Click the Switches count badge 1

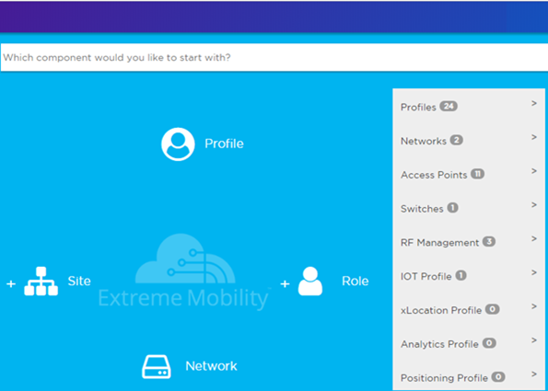[x=452, y=208]
